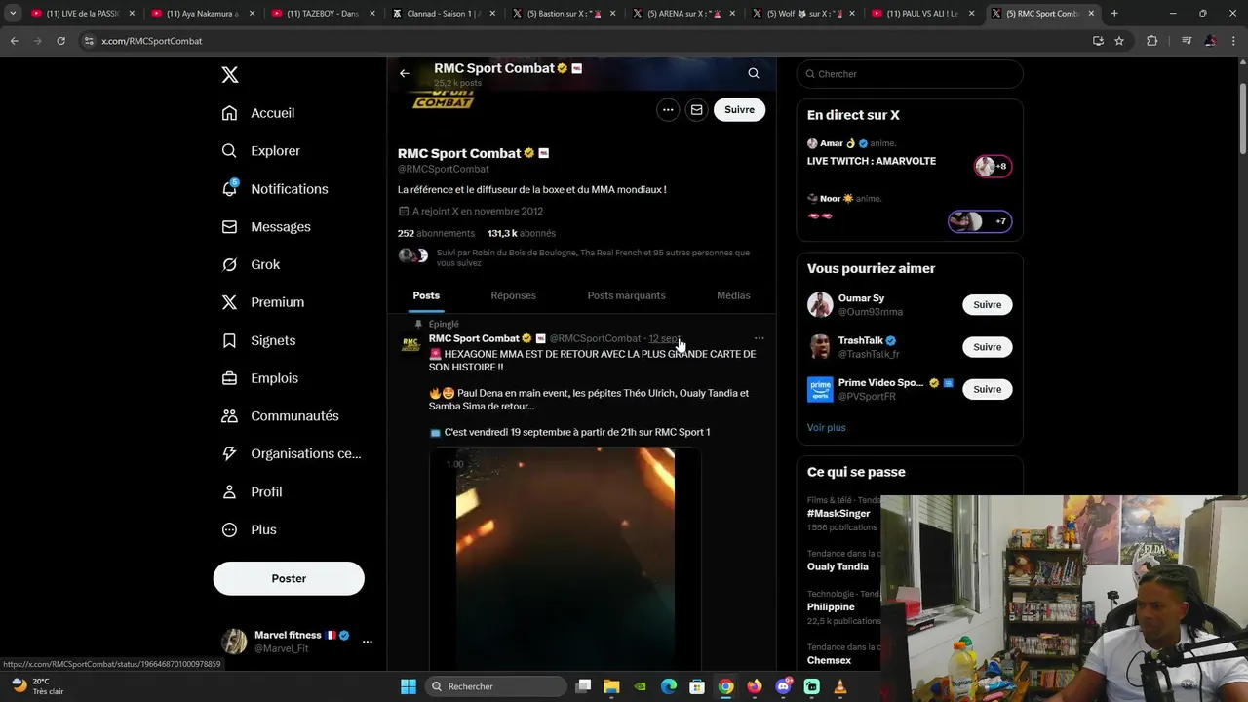Viewport: 1248px width, 702px height.
Task: Switch to Clannad - Saison 1 tab
Action: coord(444,14)
